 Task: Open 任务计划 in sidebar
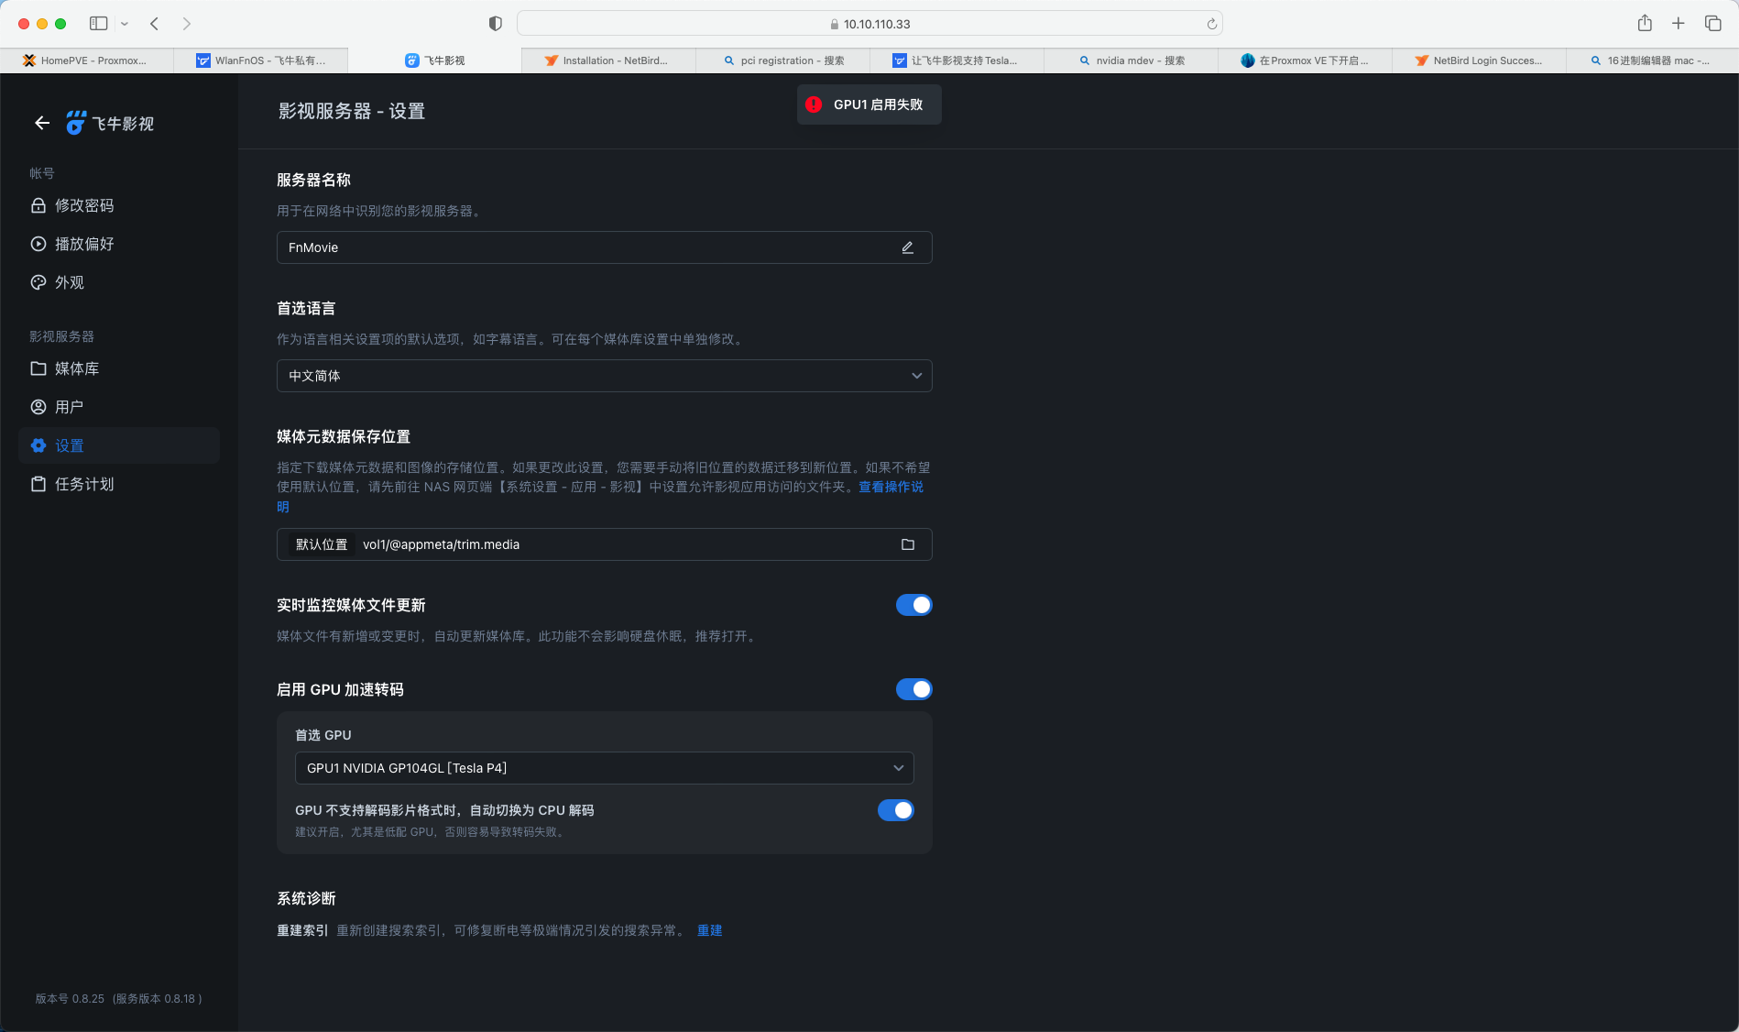[119, 484]
